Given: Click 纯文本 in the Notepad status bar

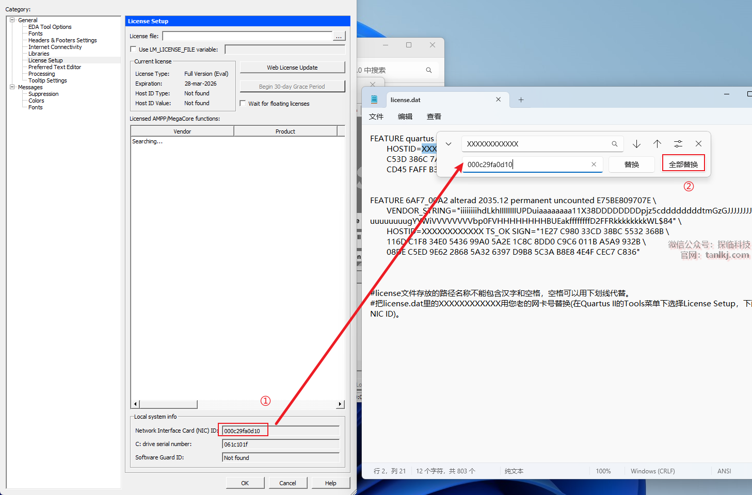Looking at the screenshot, I should (514, 471).
